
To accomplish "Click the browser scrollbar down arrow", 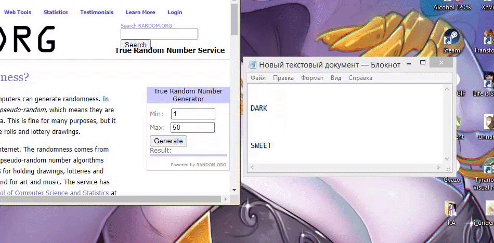I will point(234,190).
